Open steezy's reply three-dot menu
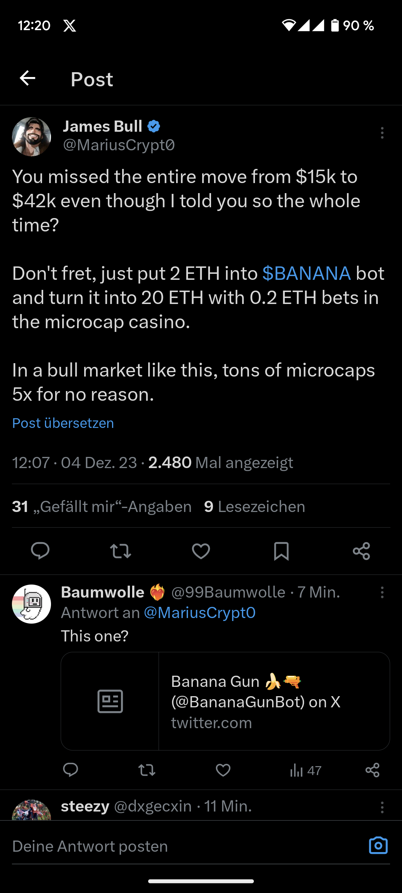The image size is (402, 893). pyautogui.click(x=382, y=807)
